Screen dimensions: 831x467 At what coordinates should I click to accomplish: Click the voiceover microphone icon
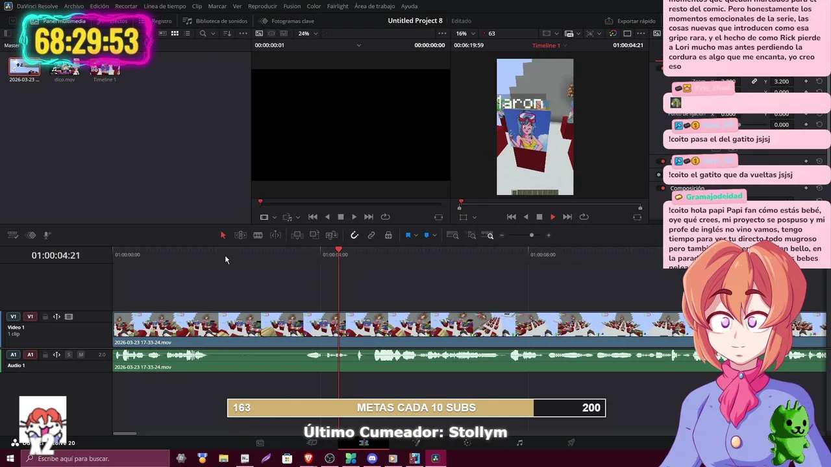pyautogui.click(x=47, y=235)
